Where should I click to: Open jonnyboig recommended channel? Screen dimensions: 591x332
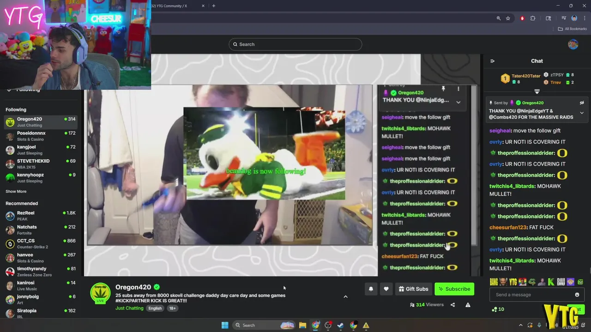41,299
